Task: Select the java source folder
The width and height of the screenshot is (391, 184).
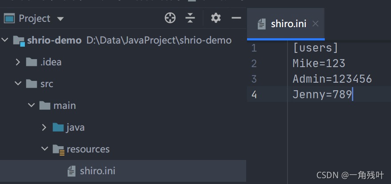Action: pyautogui.click(x=75, y=128)
